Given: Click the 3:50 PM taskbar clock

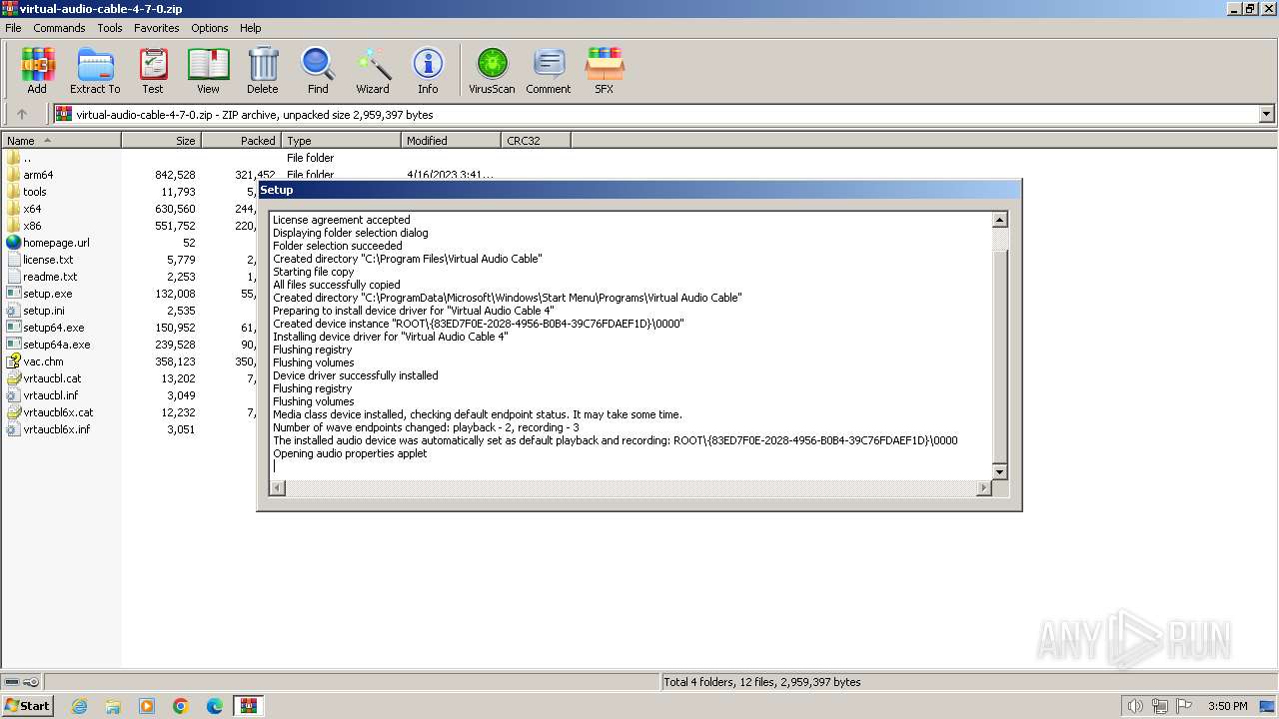Looking at the screenshot, I should (x=1227, y=706).
